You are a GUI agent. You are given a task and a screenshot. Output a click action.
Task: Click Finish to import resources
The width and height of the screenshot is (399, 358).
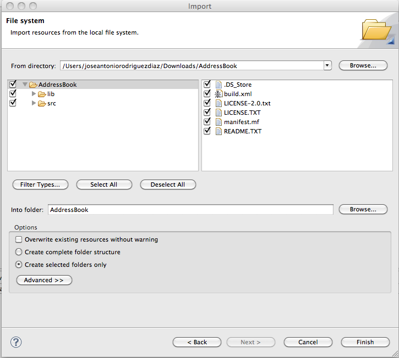coord(365,342)
